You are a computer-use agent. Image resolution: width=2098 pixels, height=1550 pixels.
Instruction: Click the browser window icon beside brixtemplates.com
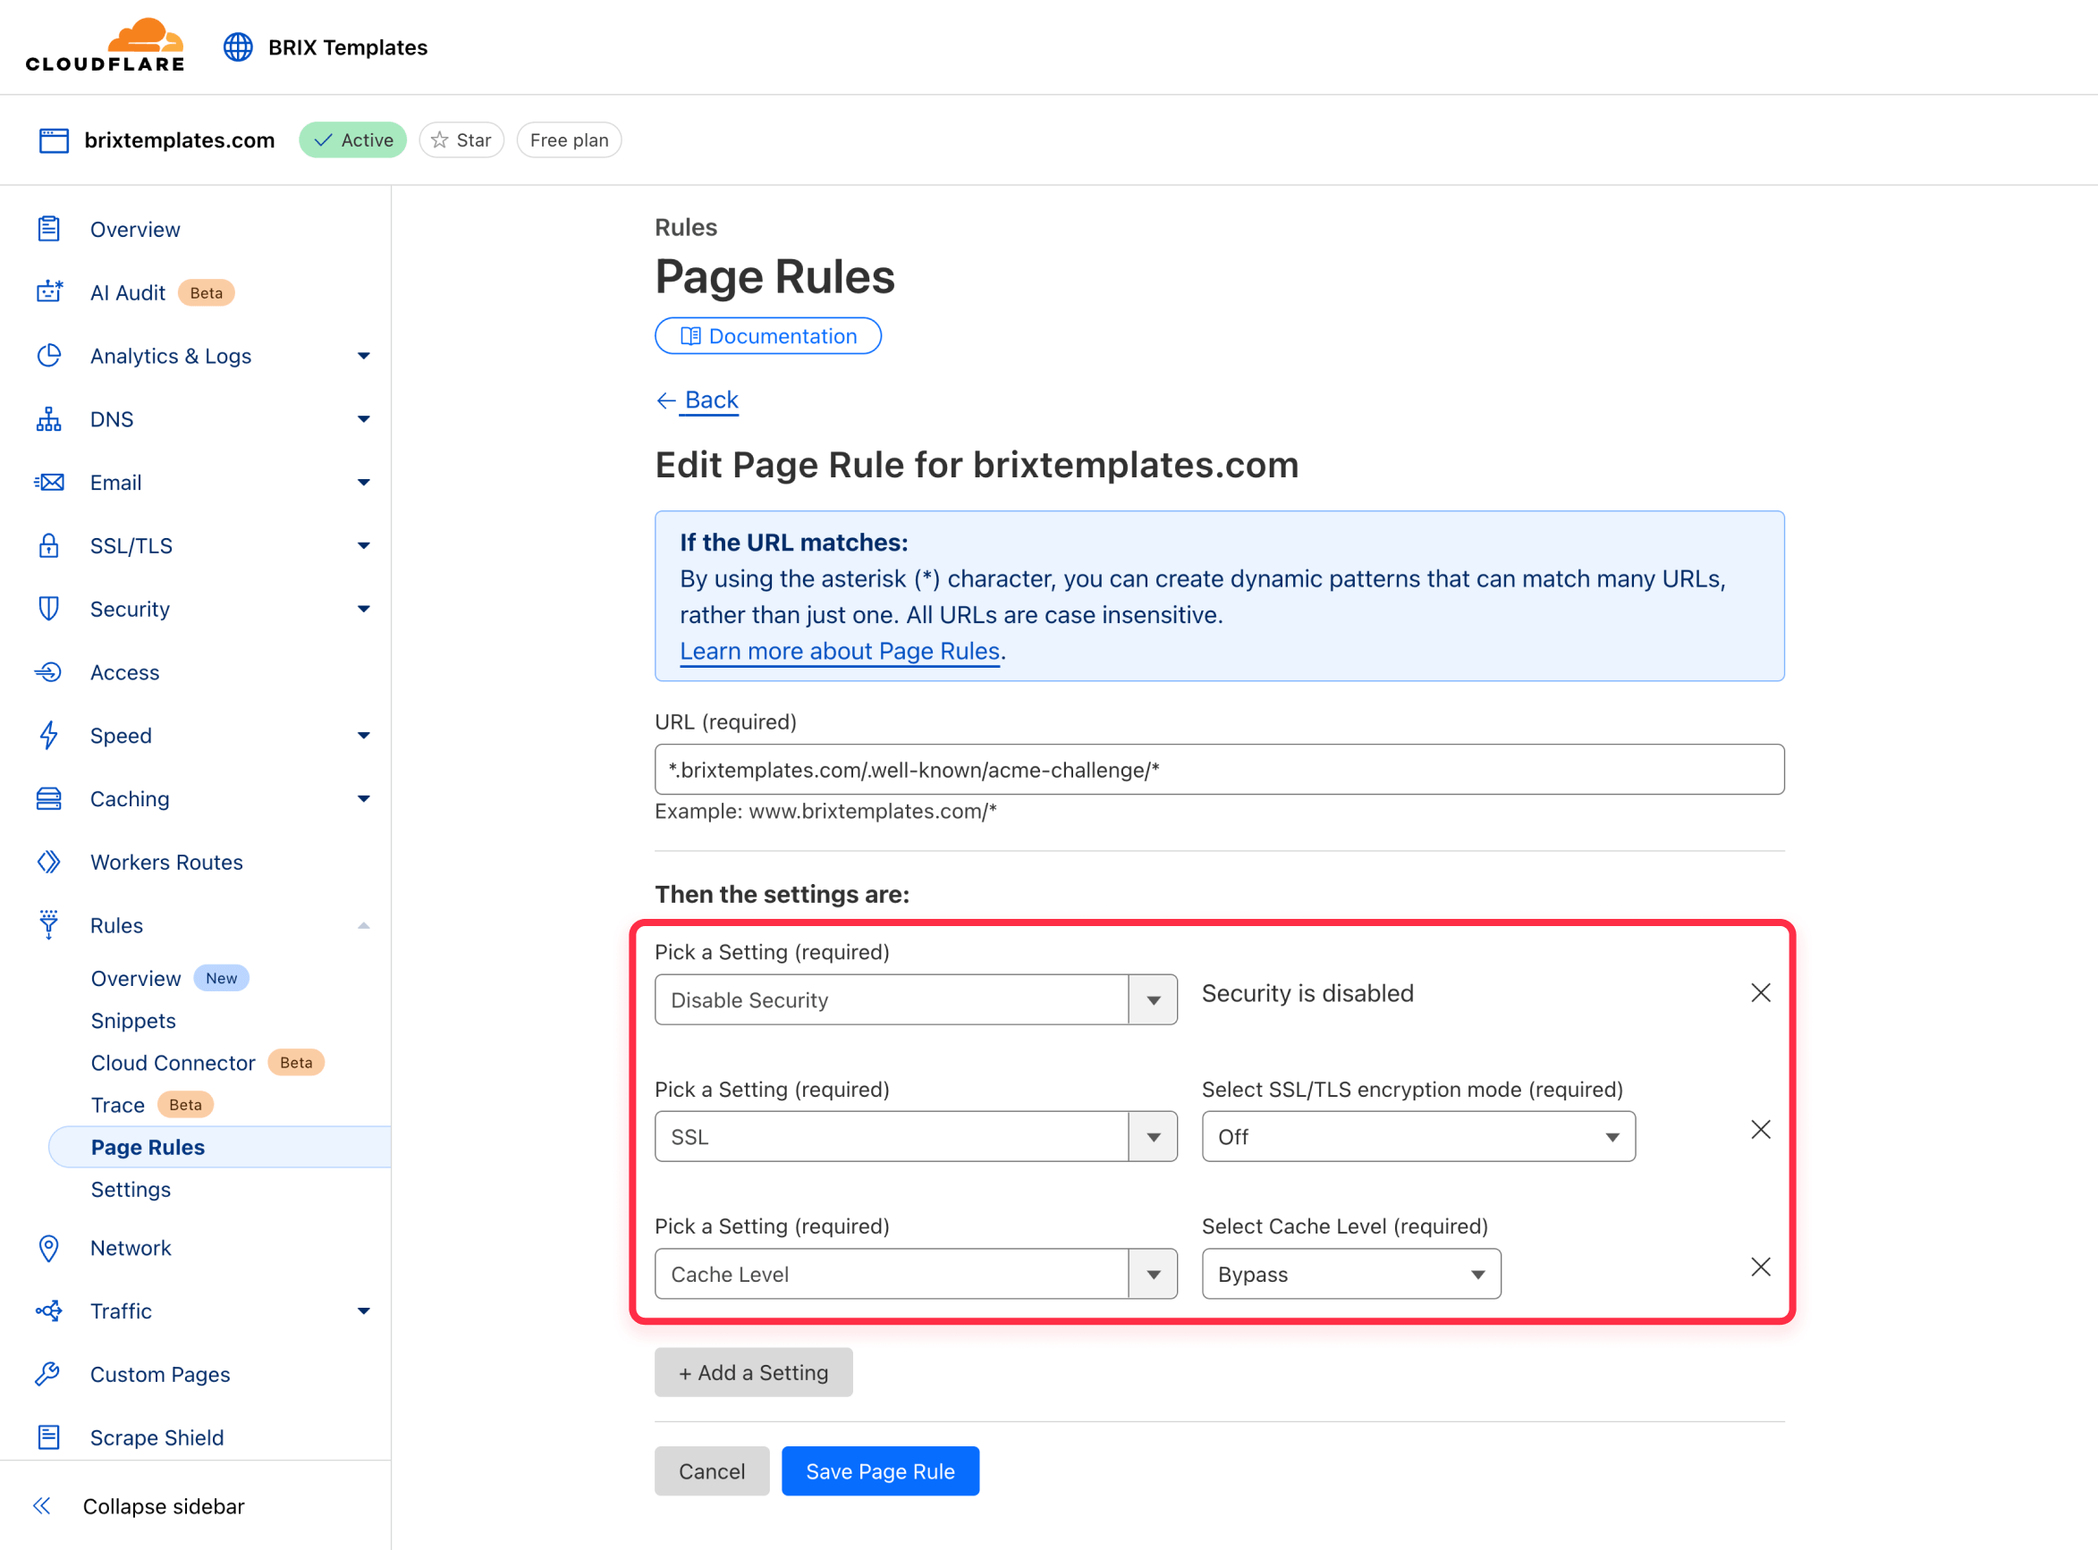coord(54,140)
